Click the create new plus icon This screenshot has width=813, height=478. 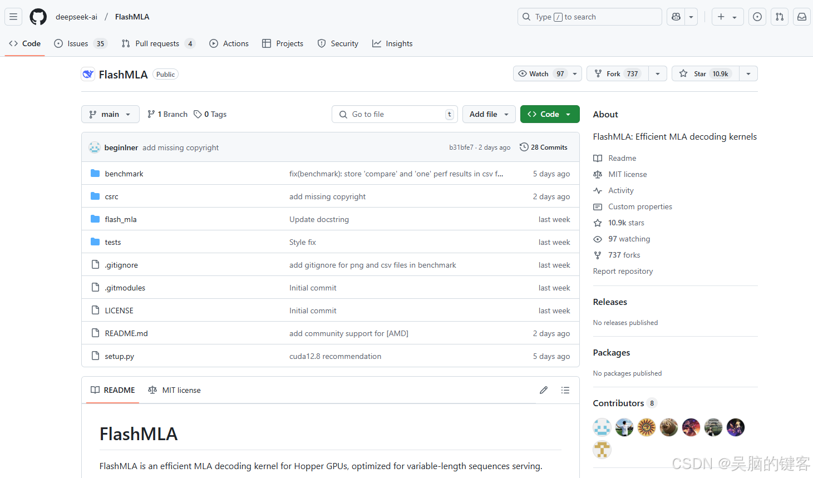(x=721, y=17)
